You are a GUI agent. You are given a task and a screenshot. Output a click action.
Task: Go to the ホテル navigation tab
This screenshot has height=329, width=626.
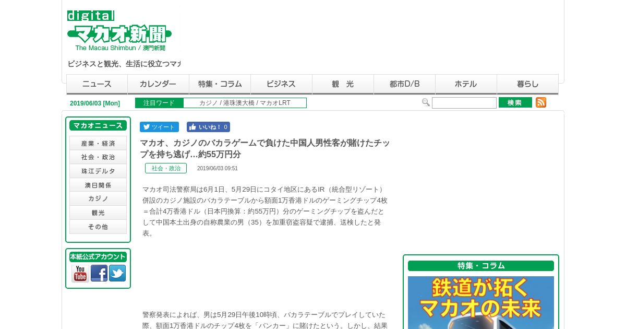466,84
